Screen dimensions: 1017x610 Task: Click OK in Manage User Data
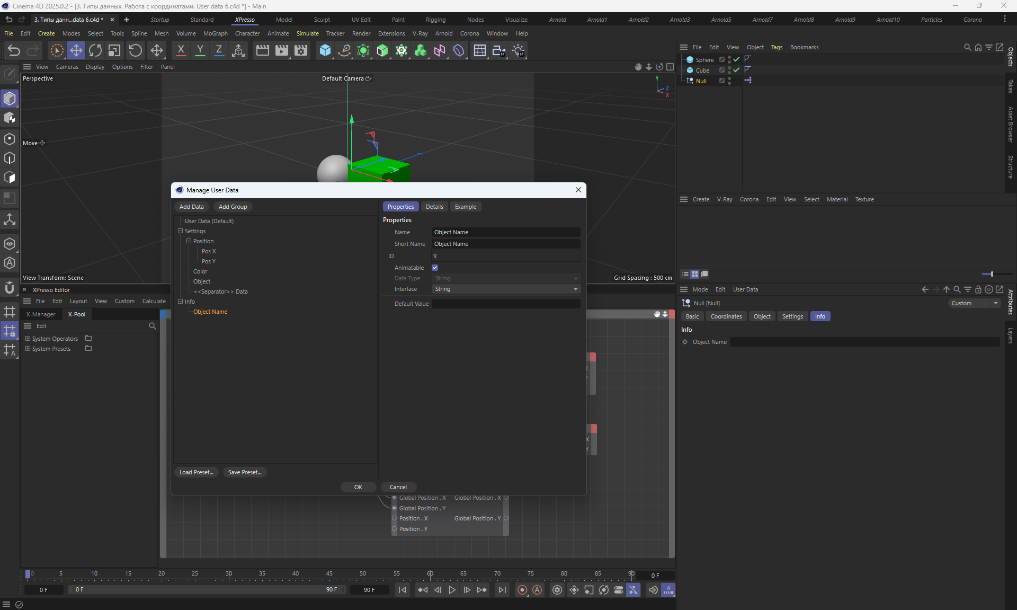tap(358, 487)
